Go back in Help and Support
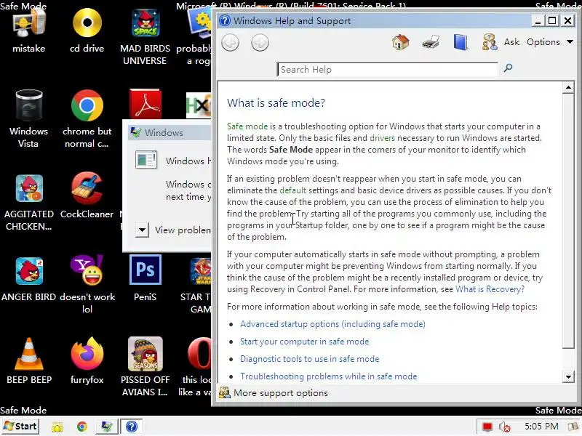Viewport: 582px width, 436px height. pos(230,43)
